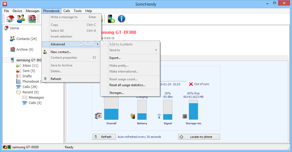292x152 pixels.
Task: Click samsung GT-I9300 in status bar
Action: (x=25, y=147)
